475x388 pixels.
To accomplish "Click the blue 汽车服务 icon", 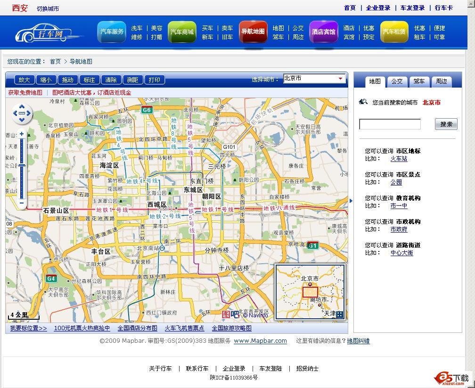I will (x=112, y=32).
